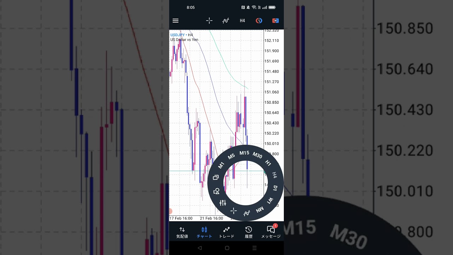
Task: Open chart windows icon in radial menu
Action: (x=216, y=177)
